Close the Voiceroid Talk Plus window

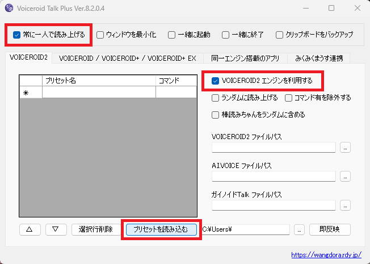358,9
